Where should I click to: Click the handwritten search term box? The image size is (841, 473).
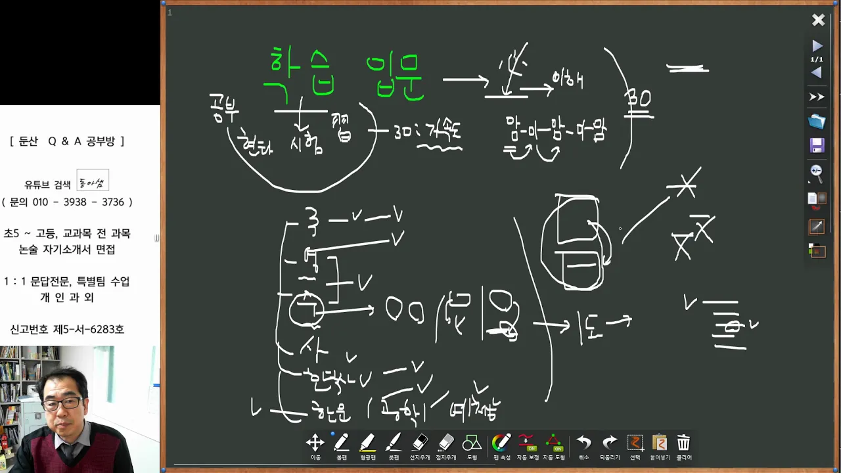(x=93, y=181)
